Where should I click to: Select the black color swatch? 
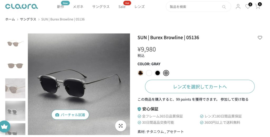[157, 73]
